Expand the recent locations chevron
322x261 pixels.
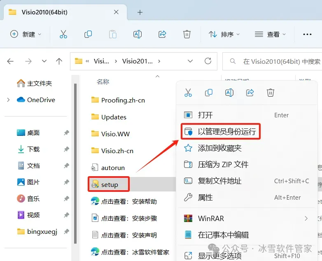point(44,61)
